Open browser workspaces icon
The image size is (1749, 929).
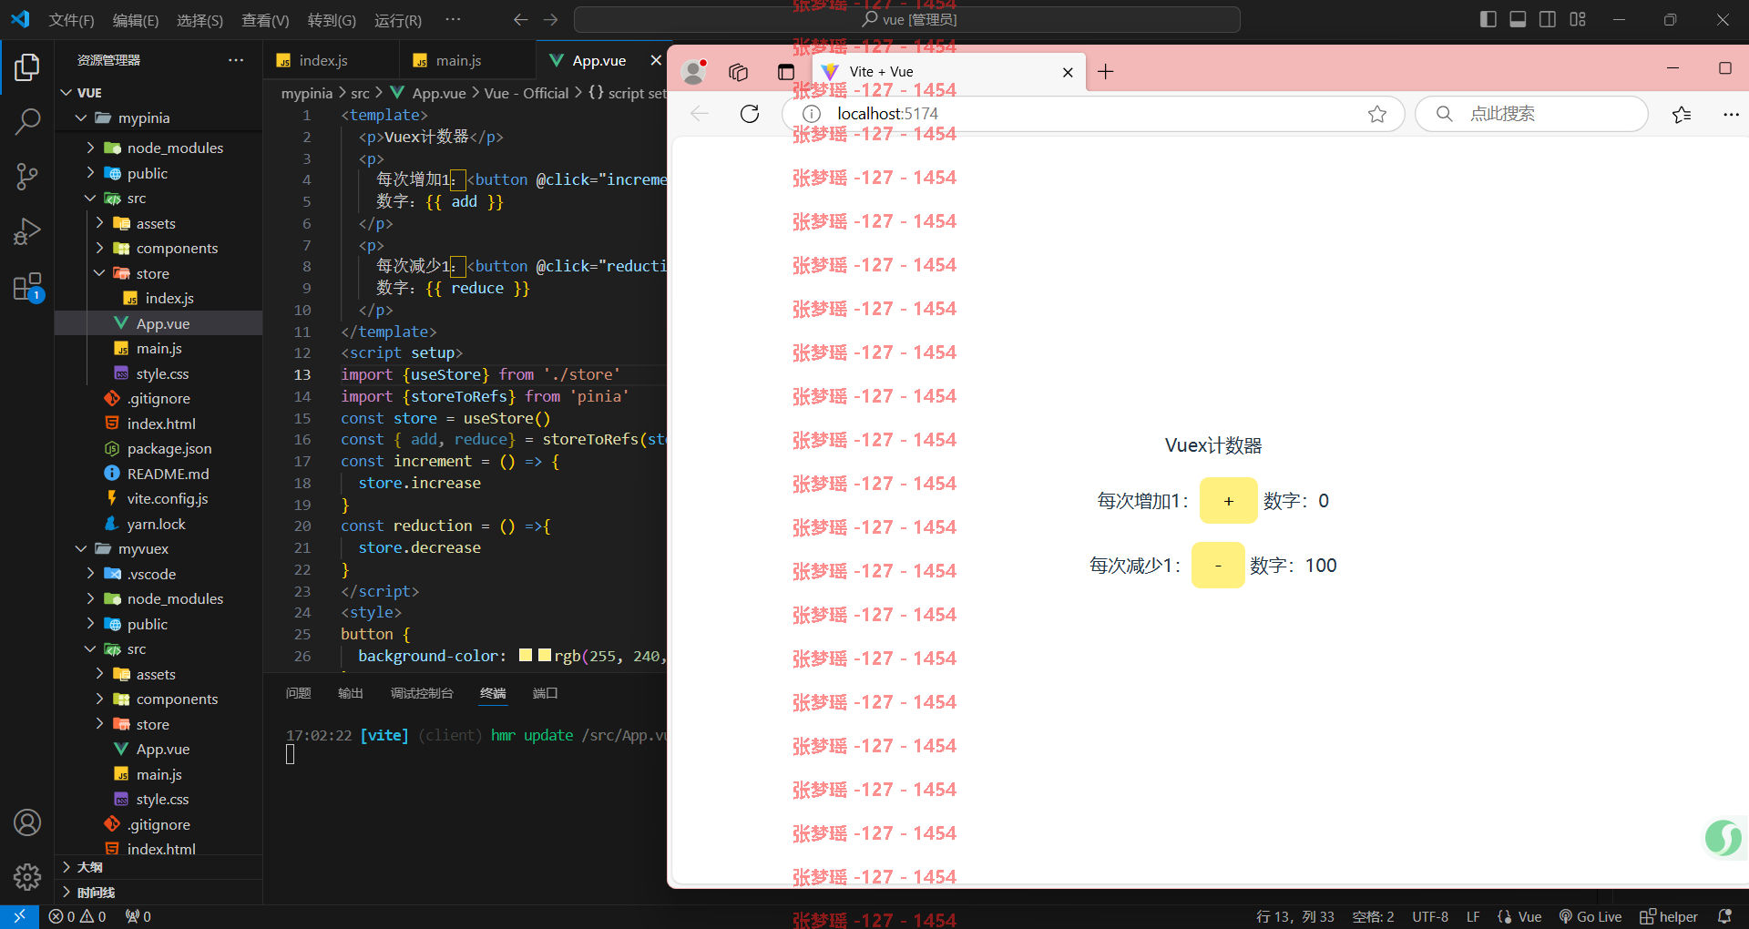pos(739,72)
